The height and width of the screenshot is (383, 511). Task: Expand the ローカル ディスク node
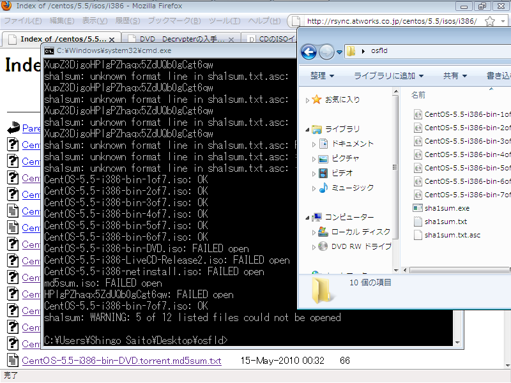tap(314, 232)
